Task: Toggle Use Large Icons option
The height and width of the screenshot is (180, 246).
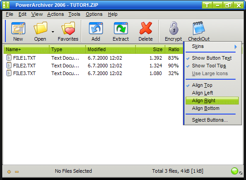Action: pos(212,74)
